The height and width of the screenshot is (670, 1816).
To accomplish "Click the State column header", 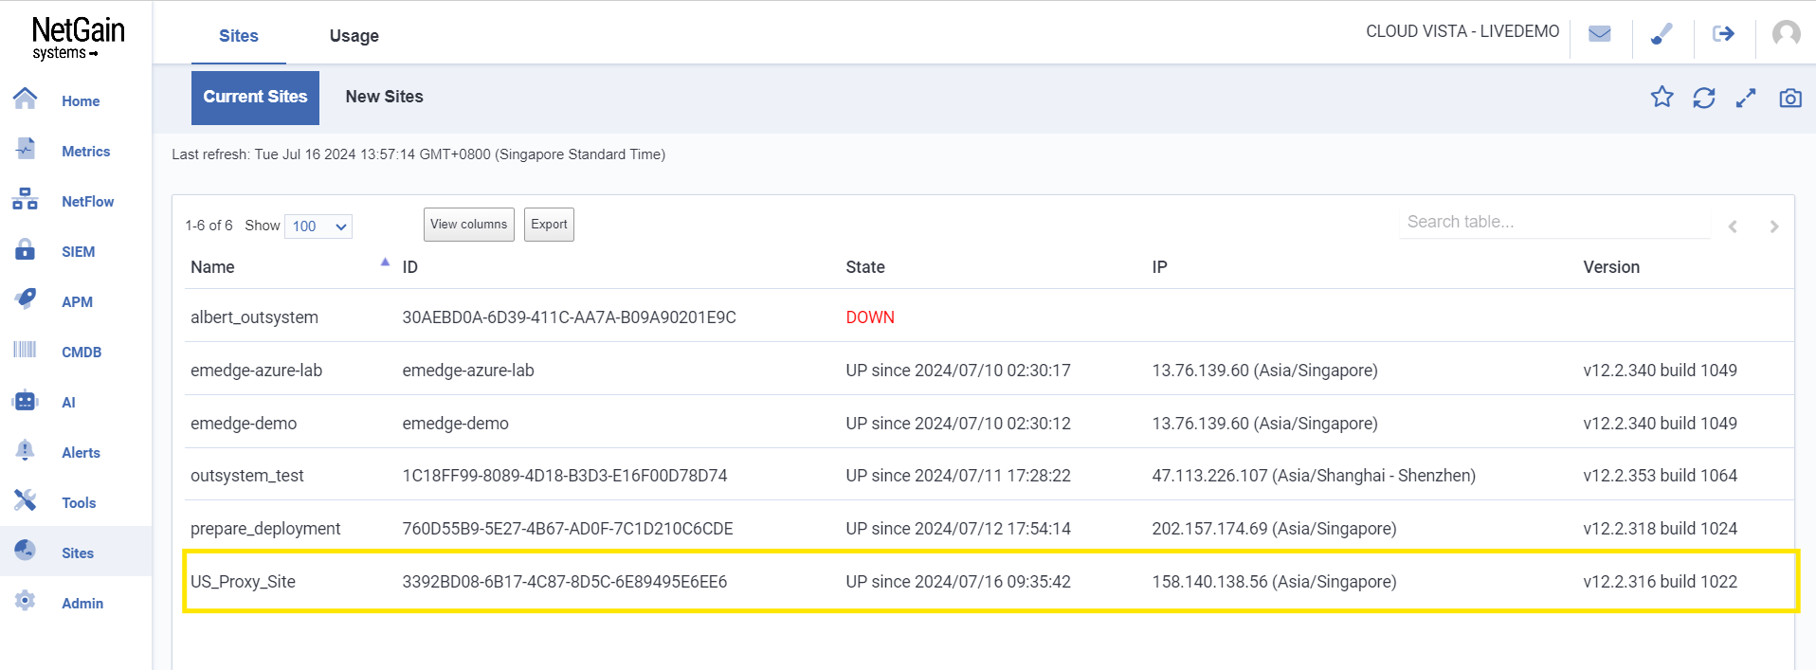I will click(x=865, y=267).
